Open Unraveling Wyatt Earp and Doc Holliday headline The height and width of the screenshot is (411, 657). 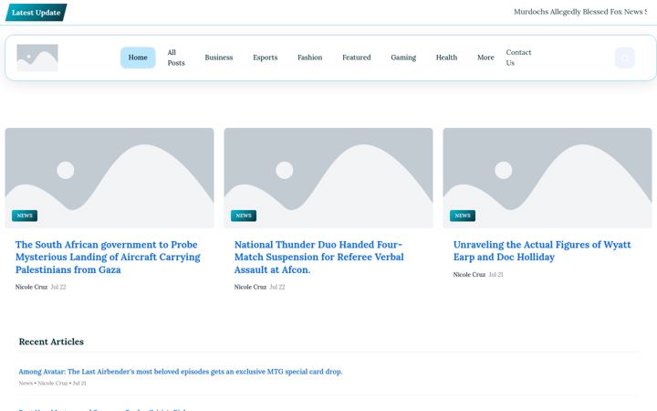click(542, 251)
